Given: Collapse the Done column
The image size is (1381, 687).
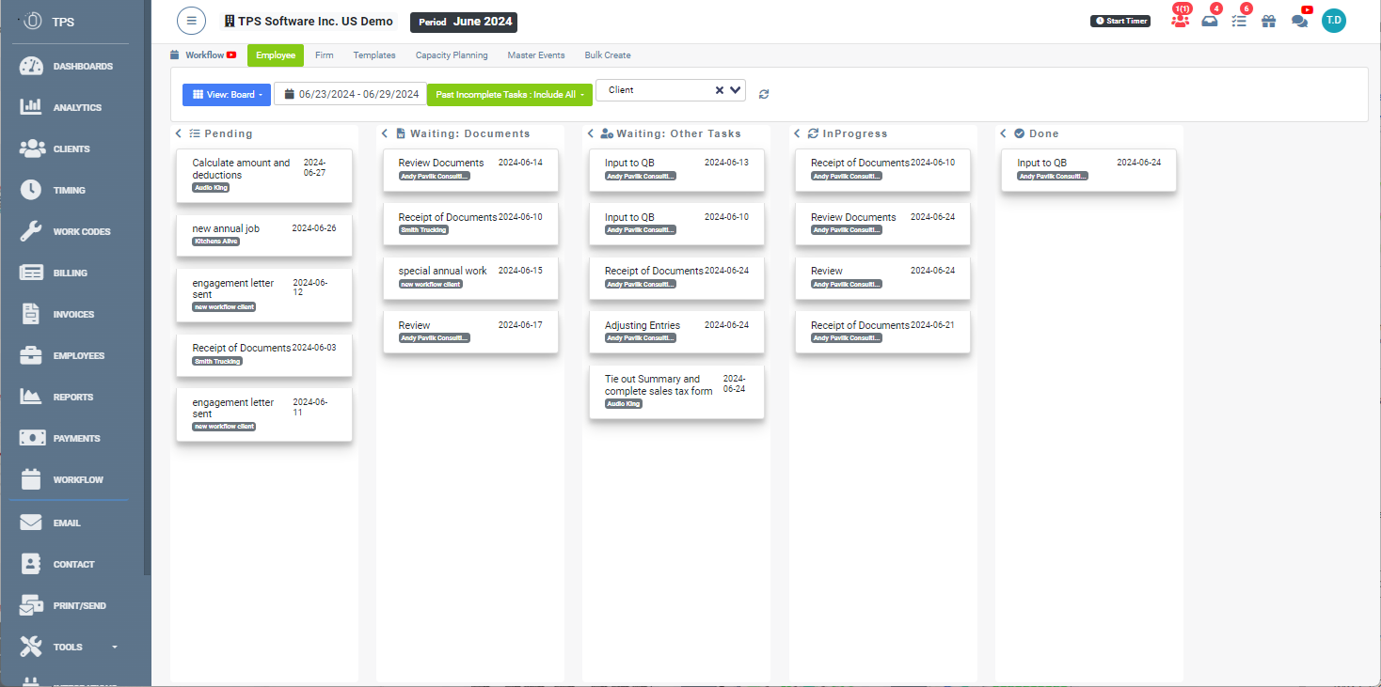Looking at the screenshot, I should click(1004, 133).
